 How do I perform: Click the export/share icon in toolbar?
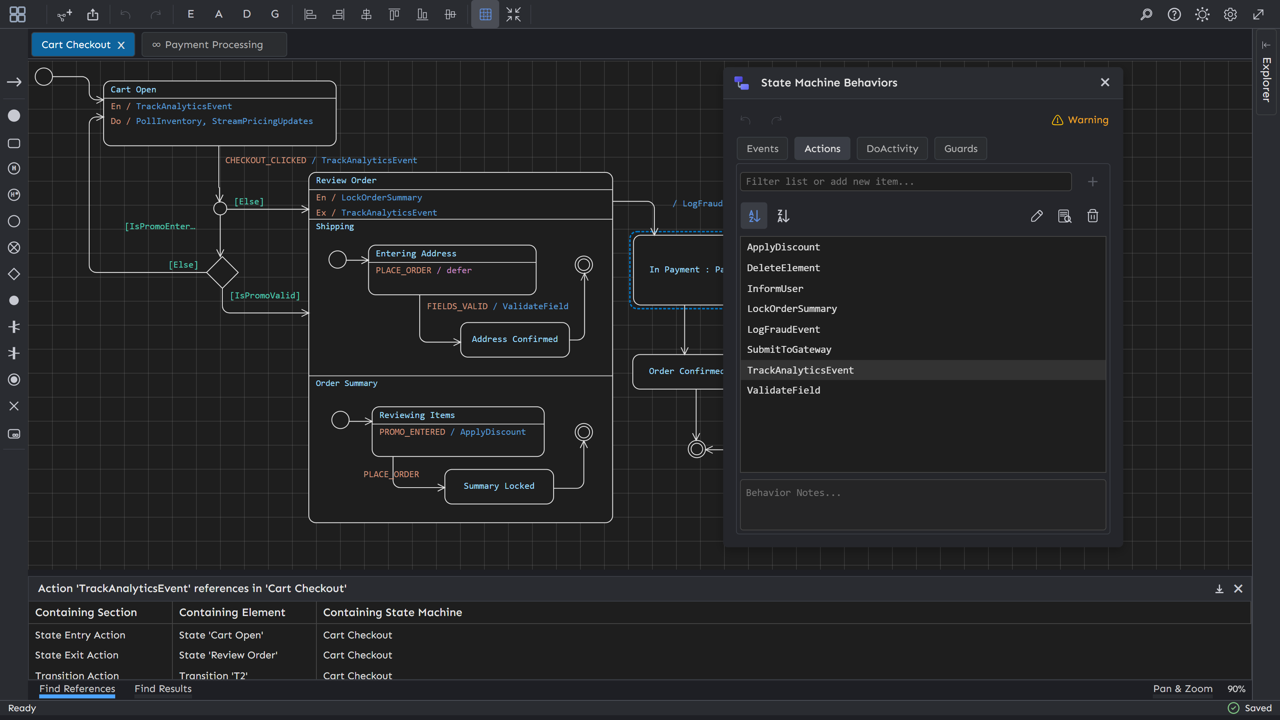click(93, 14)
